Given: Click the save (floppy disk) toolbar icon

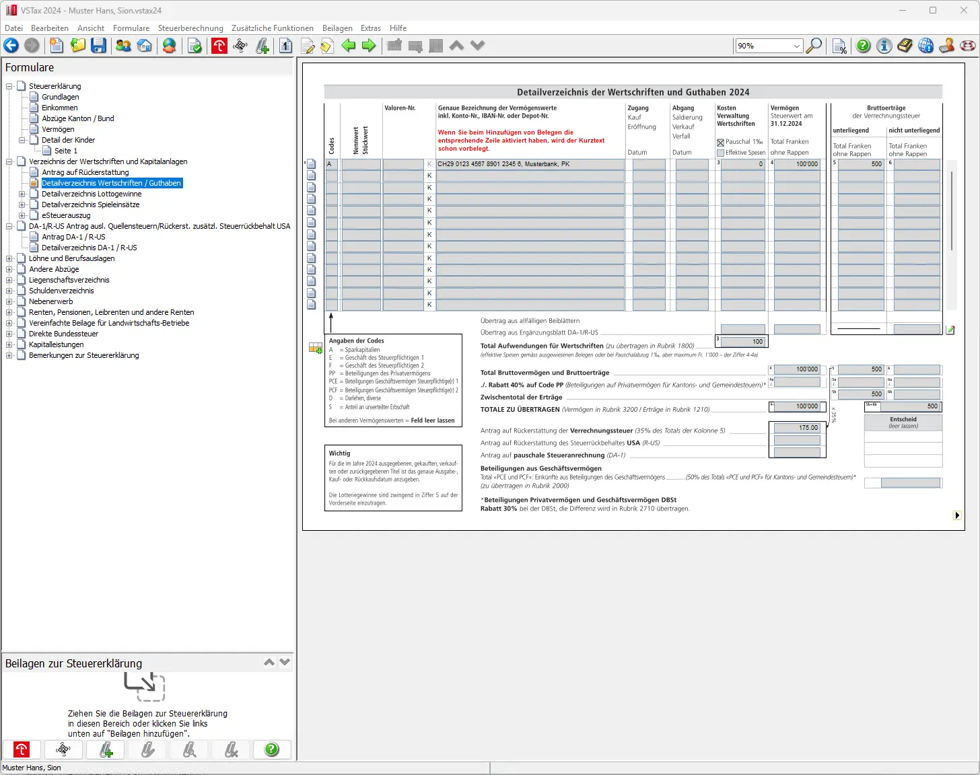Looking at the screenshot, I should [x=99, y=46].
